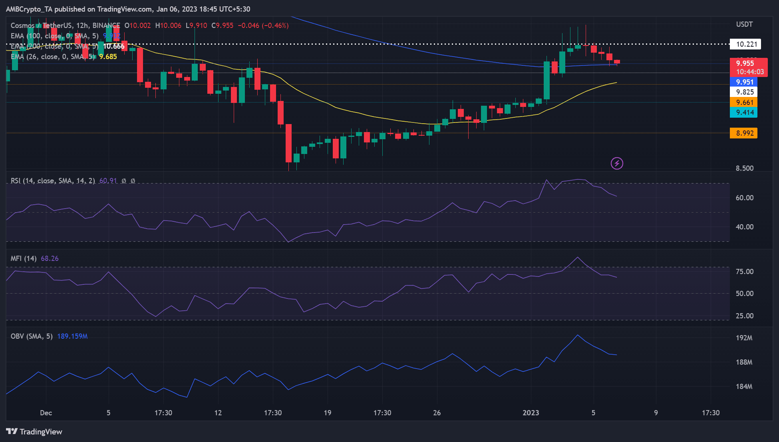Click the 12 date label on time axis
779x442 pixels.
click(218, 413)
